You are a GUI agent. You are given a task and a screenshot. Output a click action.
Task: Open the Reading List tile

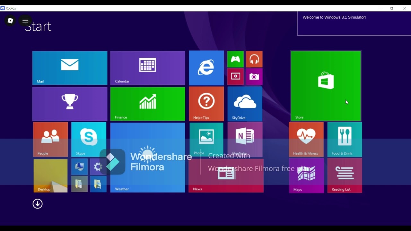tap(345, 175)
